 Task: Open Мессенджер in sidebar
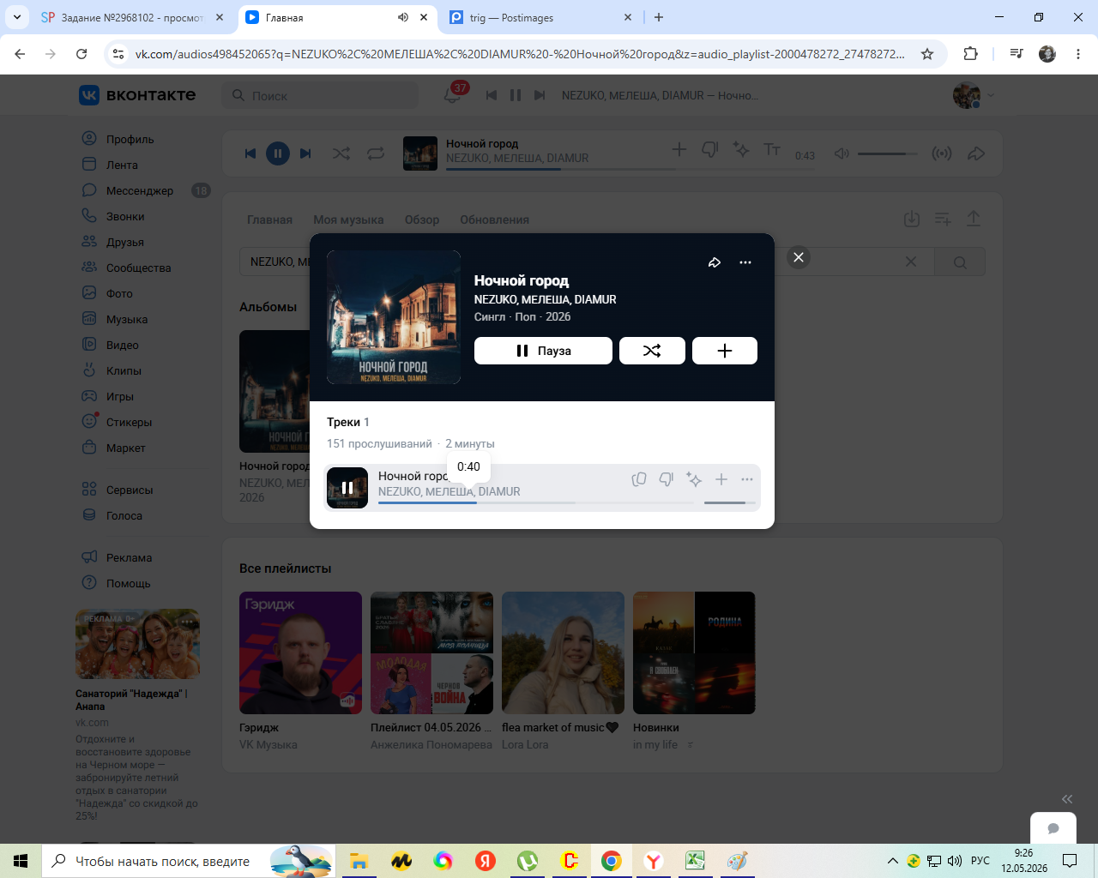(x=139, y=190)
